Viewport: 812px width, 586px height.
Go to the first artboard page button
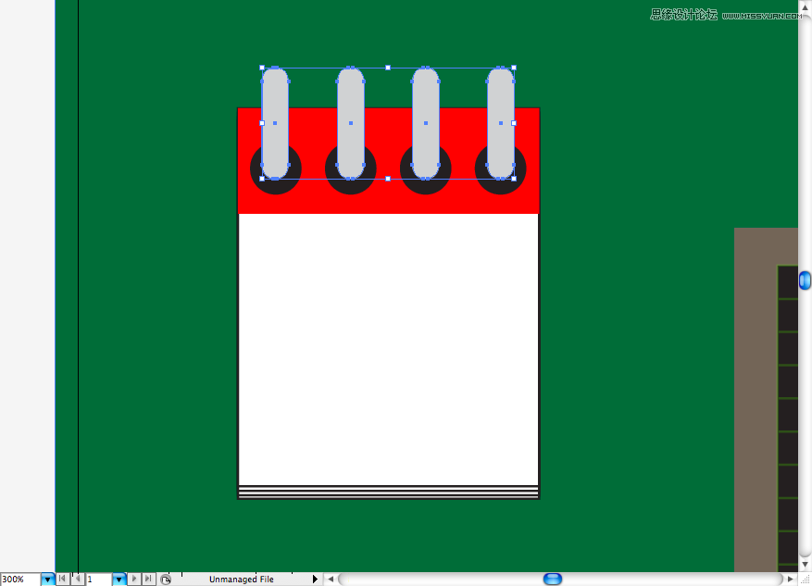62,579
